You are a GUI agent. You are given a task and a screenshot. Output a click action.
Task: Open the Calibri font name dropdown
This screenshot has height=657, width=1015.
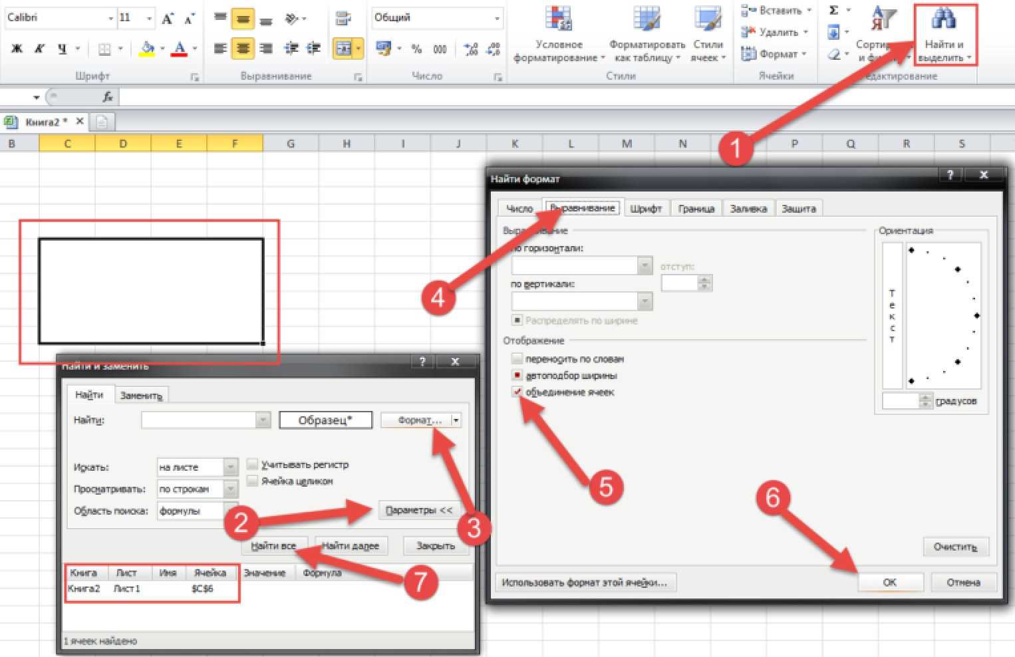(110, 19)
